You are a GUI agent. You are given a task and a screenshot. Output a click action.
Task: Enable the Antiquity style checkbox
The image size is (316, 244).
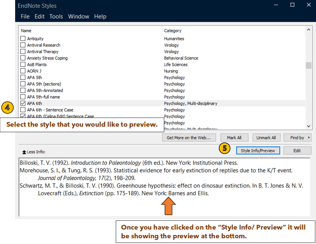coord(22,38)
